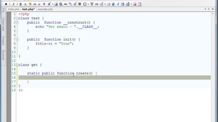This screenshot has width=218, height=122.
Task: Open the dropdown arrow beside the square box icon
Action: coord(88,4)
